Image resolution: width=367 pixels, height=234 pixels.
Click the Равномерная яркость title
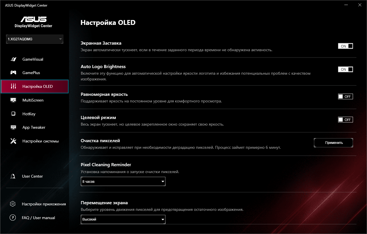pos(104,94)
